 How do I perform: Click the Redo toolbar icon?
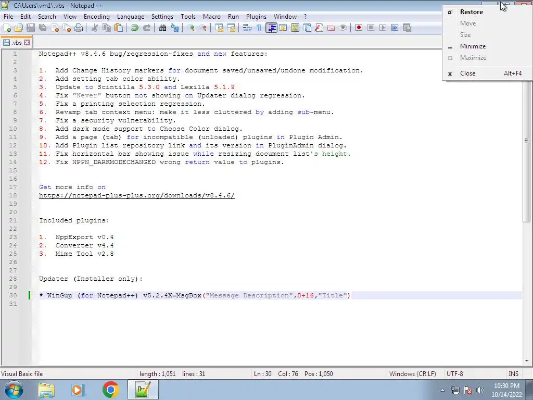(146, 28)
